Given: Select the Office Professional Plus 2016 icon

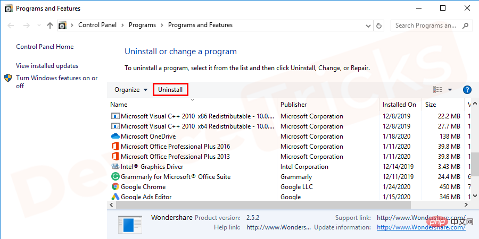Looking at the screenshot, I should [115, 147].
